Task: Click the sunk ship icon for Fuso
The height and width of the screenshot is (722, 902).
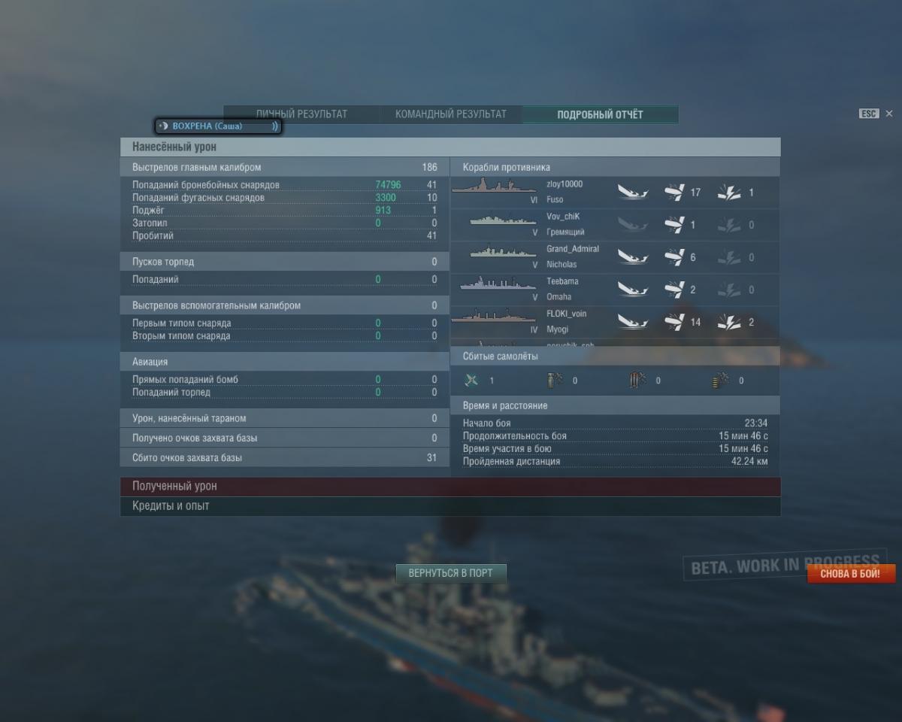Action: [633, 193]
